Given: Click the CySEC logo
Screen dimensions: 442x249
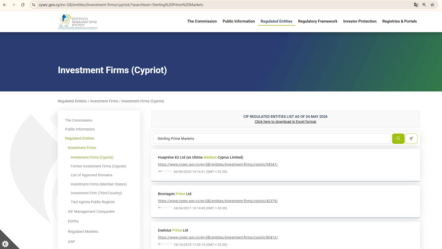Looking at the screenshot, I should point(78,22).
